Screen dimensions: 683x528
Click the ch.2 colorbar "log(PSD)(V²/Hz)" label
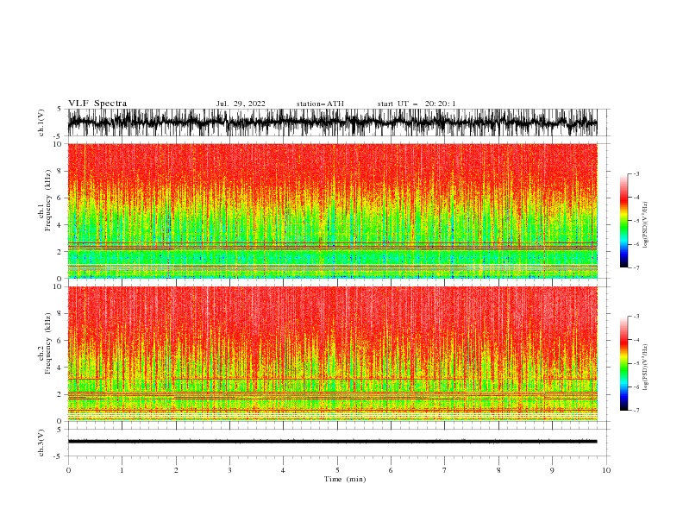click(x=646, y=368)
